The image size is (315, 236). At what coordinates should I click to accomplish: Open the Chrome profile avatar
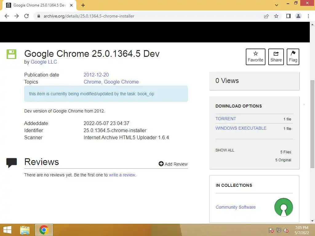pyautogui.click(x=298, y=16)
